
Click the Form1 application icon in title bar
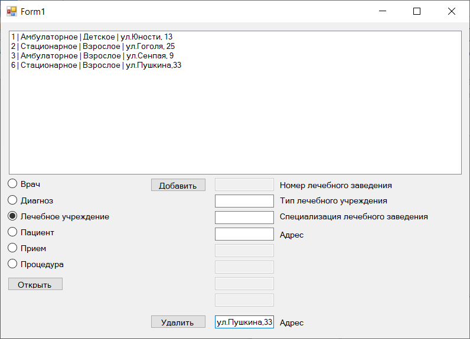point(12,11)
